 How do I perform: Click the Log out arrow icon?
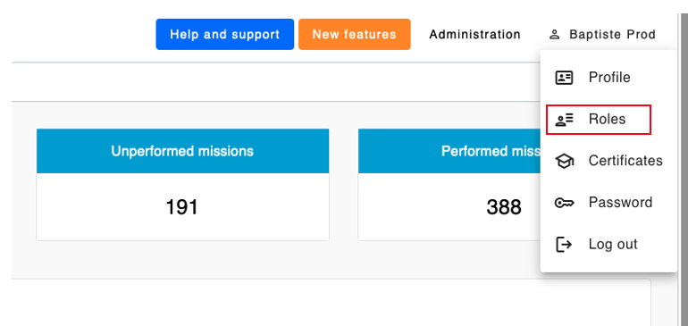pyautogui.click(x=564, y=245)
